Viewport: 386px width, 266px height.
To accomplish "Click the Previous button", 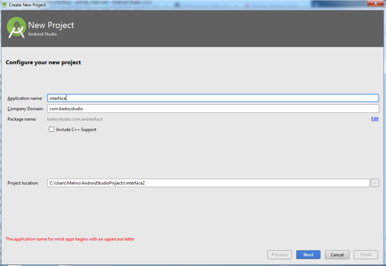I will [280, 255].
